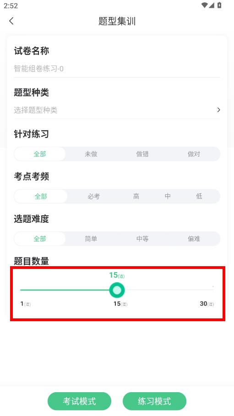Select 简单 difficulty option

[91, 239]
